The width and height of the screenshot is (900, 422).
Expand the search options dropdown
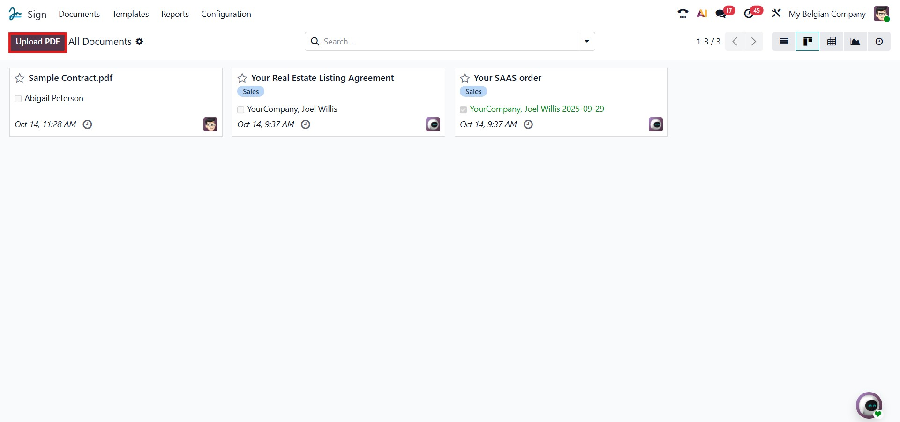(x=586, y=41)
